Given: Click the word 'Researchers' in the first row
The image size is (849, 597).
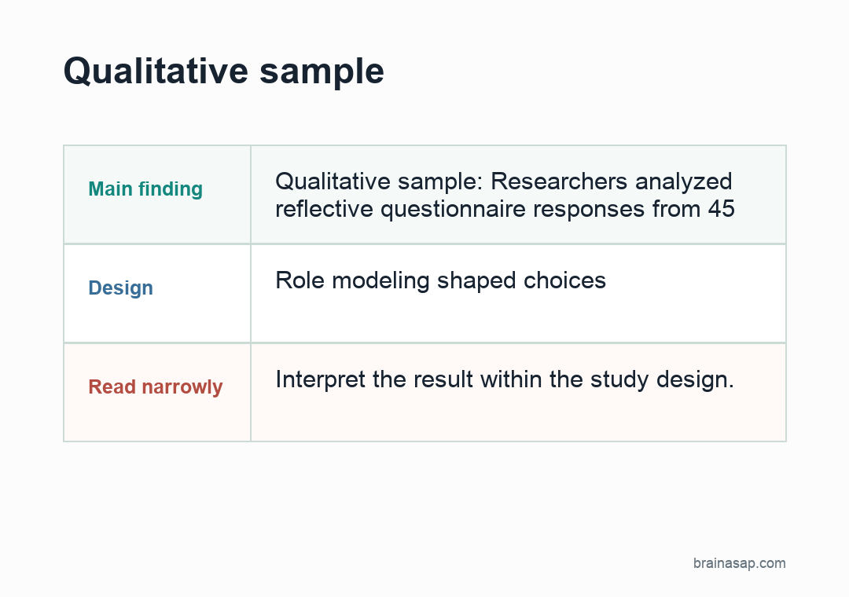Looking at the screenshot, I should tap(559, 181).
